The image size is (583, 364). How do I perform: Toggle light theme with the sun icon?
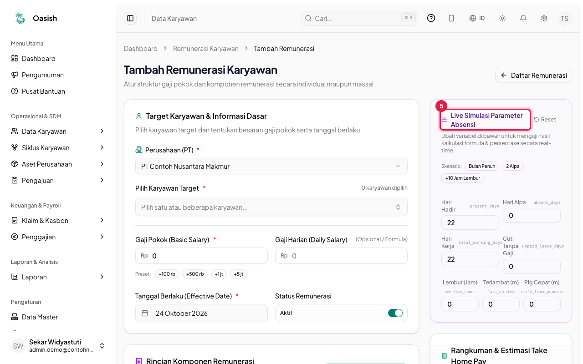pos(502,18)
